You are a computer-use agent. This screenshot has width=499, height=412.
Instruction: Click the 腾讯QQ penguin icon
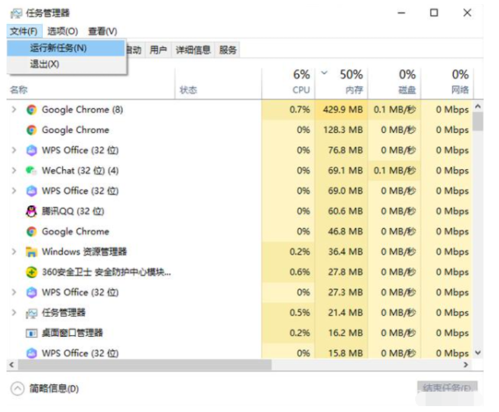click(x=31, y=211)
